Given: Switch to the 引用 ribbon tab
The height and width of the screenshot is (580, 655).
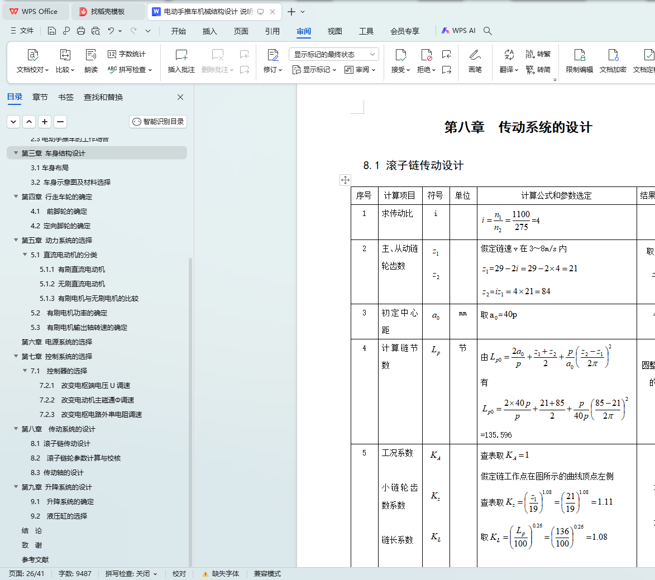Looking at the screenshot, I should pyautogui.click(x=272, y=31).
